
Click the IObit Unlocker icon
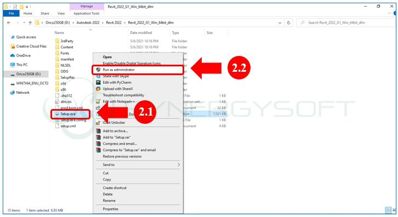[x=98, y=123]
